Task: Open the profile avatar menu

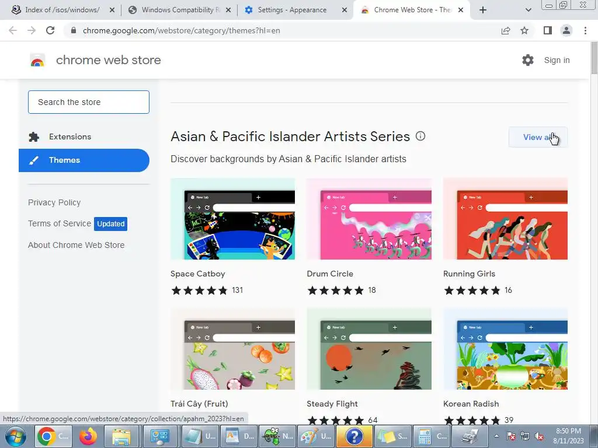Action: pyautogui.click(x=566, y=30)
